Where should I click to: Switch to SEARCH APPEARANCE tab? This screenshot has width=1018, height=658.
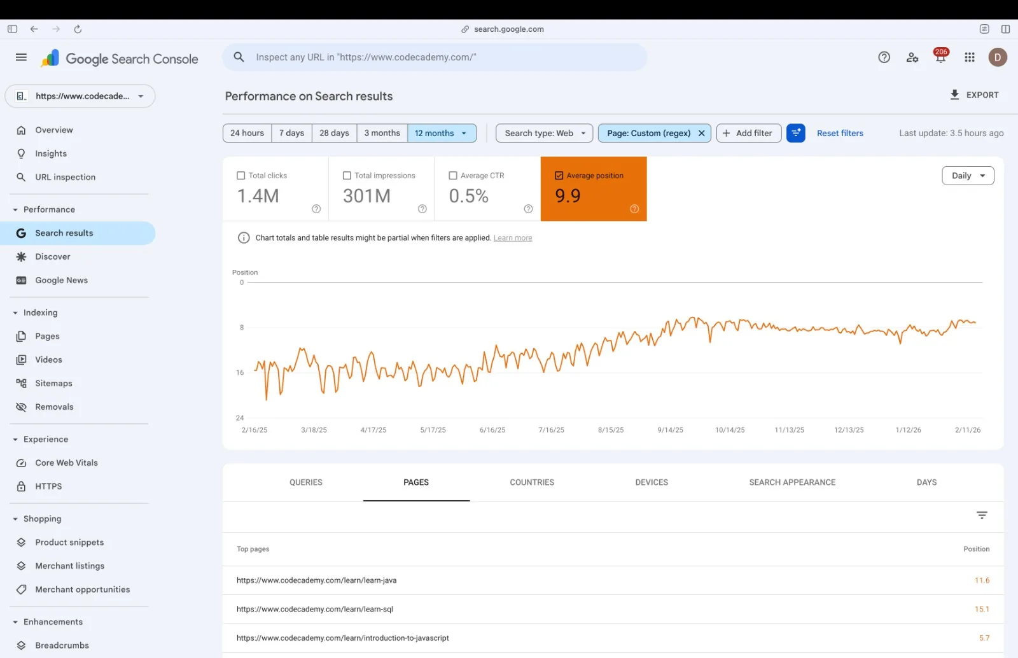click(x=792, y=482)
